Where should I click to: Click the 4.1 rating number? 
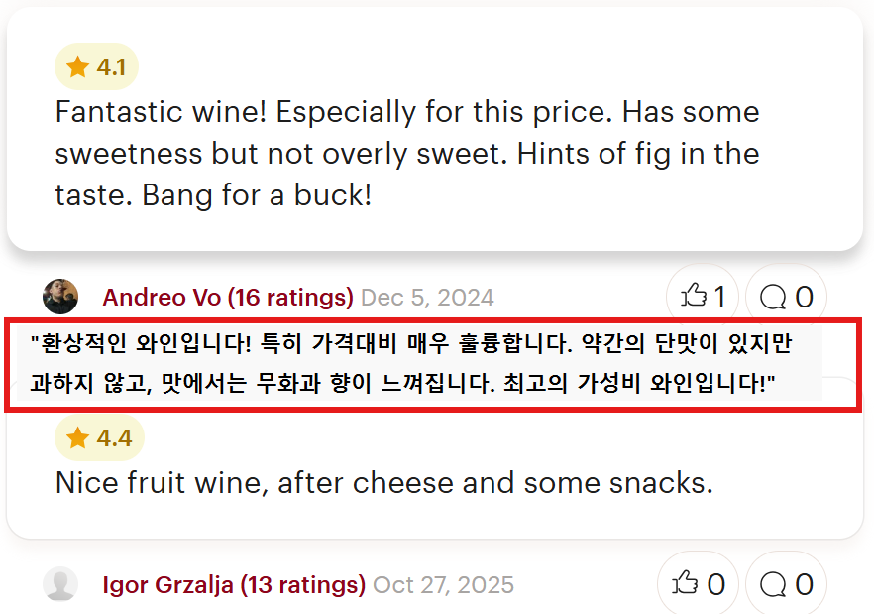tap(111, 67)
